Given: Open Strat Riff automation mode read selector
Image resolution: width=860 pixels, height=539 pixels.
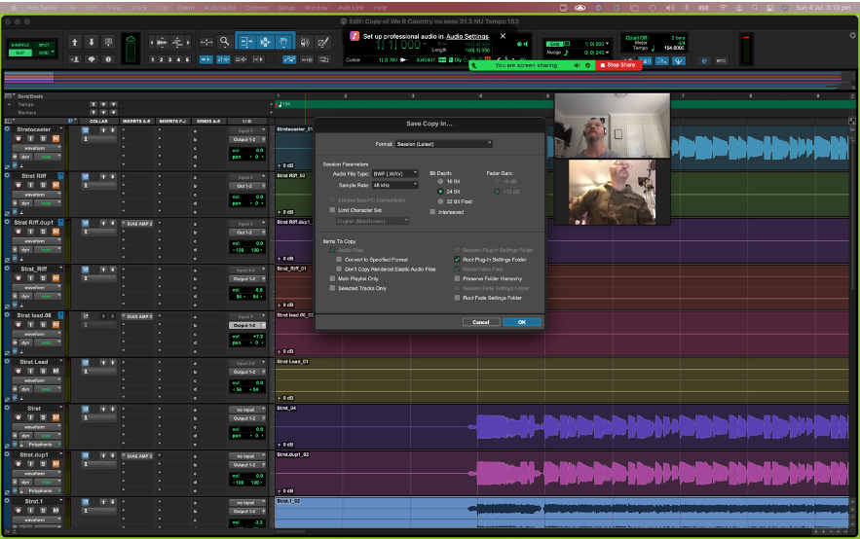Looking at the screenshot, I should coord(48,203).
